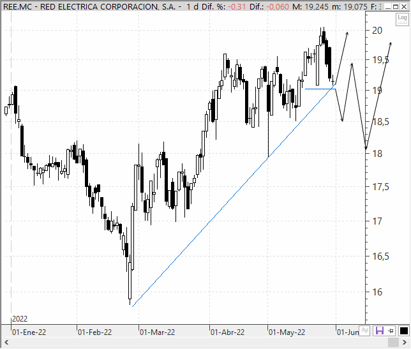The width and height of the screenshot is (411, 349).
Task: Click the 01-Feb-22 date label
Action: click(x=94, y=332)
